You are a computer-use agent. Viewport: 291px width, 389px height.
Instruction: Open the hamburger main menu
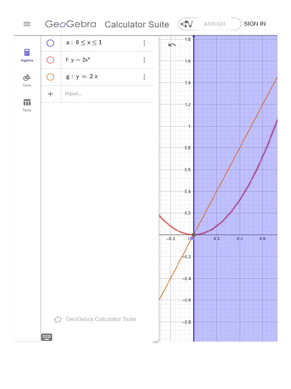point(27,24)
